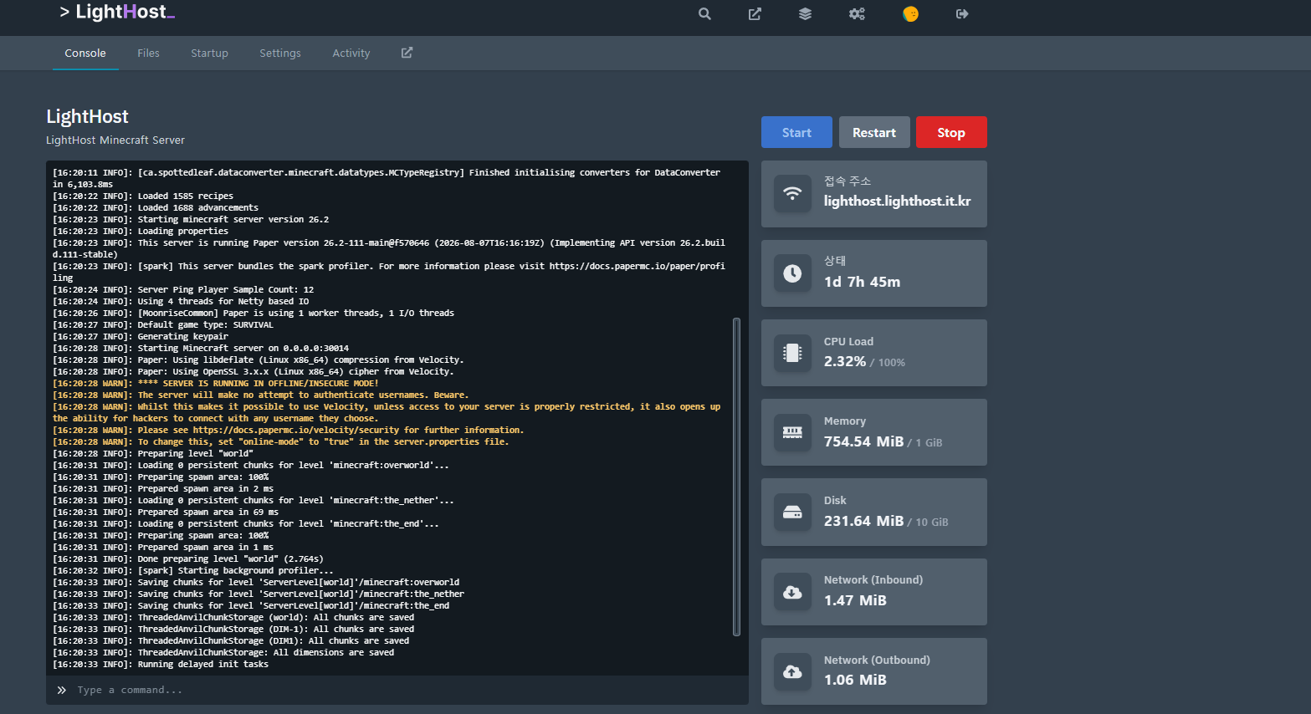Screen dimensions: 1311x714
Task: Focus the Type a command input
Action: click(x=397, y=690)
